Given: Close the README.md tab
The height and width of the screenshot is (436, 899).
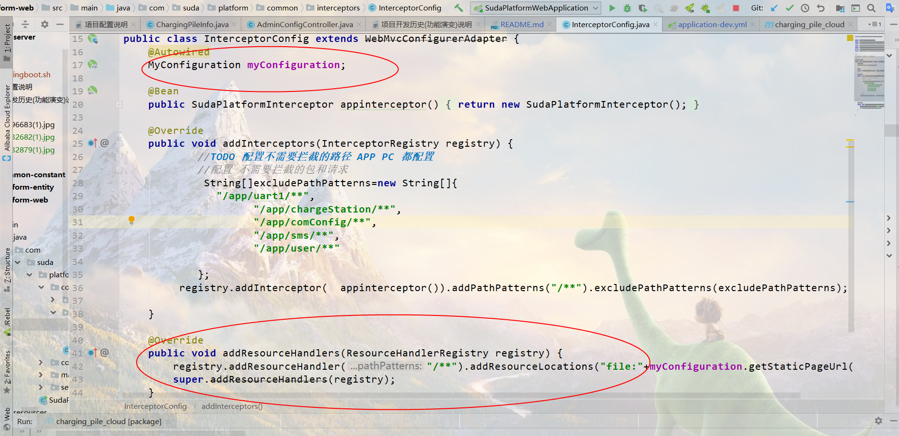Looking at the screenshot, I should click(x=550, y=24).
